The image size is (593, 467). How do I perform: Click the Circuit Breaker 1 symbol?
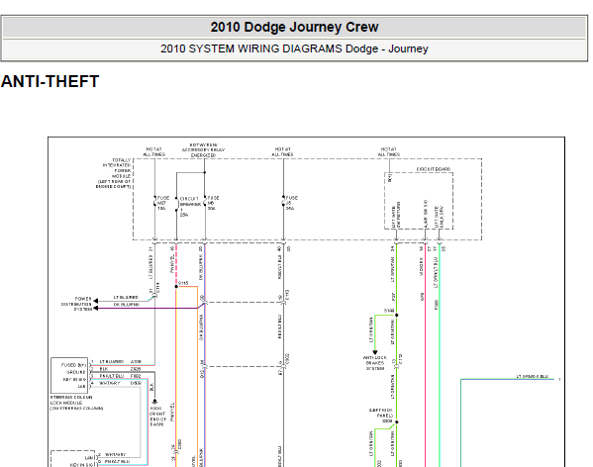coord(176,204)
